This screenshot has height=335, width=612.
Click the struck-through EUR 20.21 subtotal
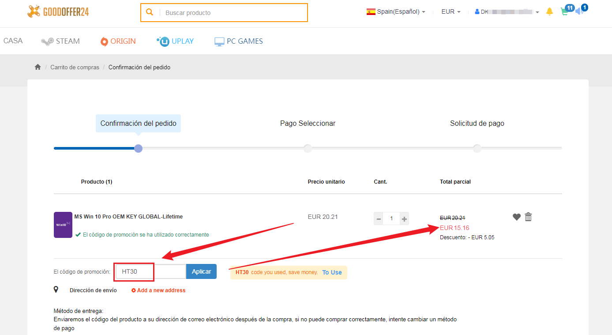[x=452, y=218]
